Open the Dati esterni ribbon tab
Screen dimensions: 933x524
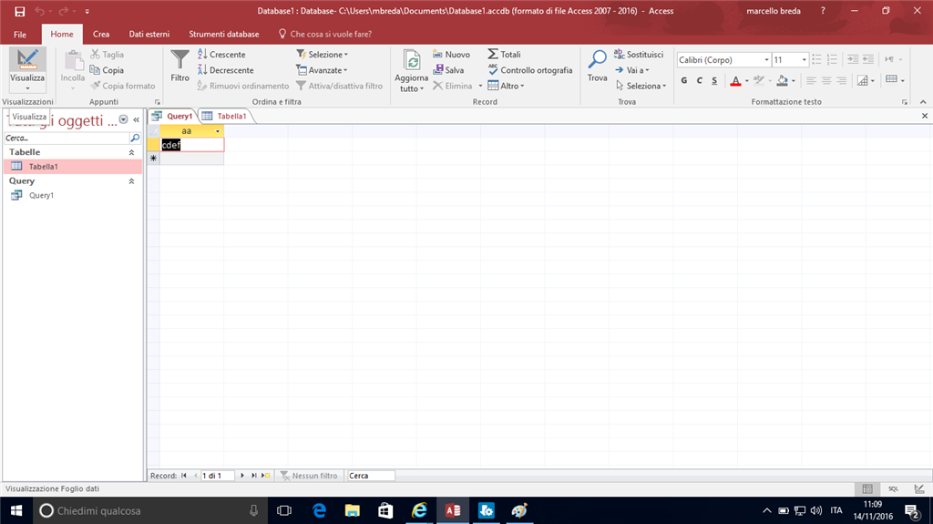tap(149, 34)
